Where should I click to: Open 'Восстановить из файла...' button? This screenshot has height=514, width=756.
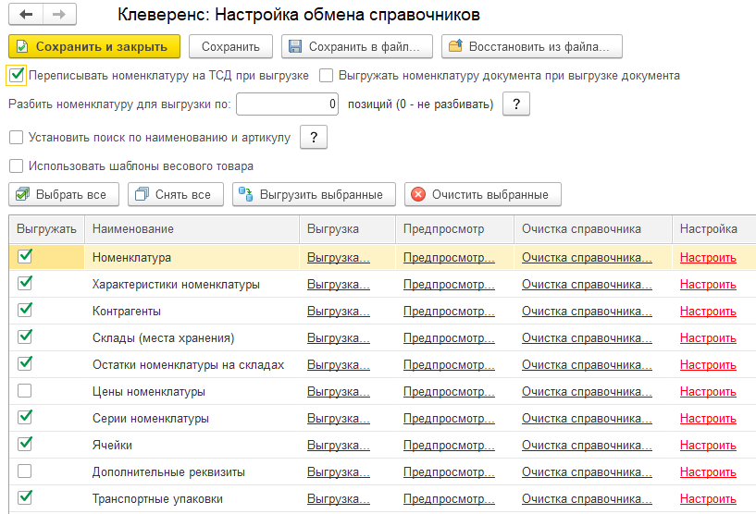tap(532, 47)
